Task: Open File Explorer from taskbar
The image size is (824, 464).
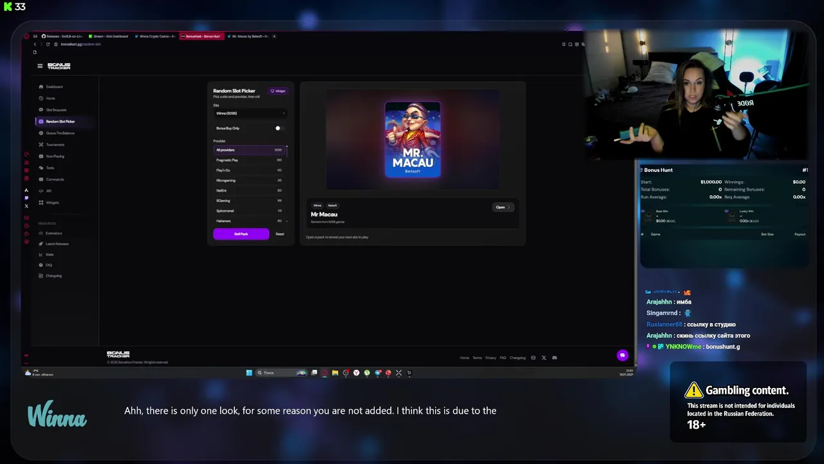Action: tap(335, 372)
